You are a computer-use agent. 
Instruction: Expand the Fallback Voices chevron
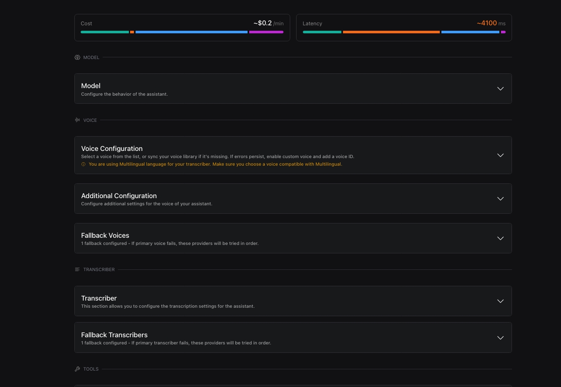pos(501,238)
